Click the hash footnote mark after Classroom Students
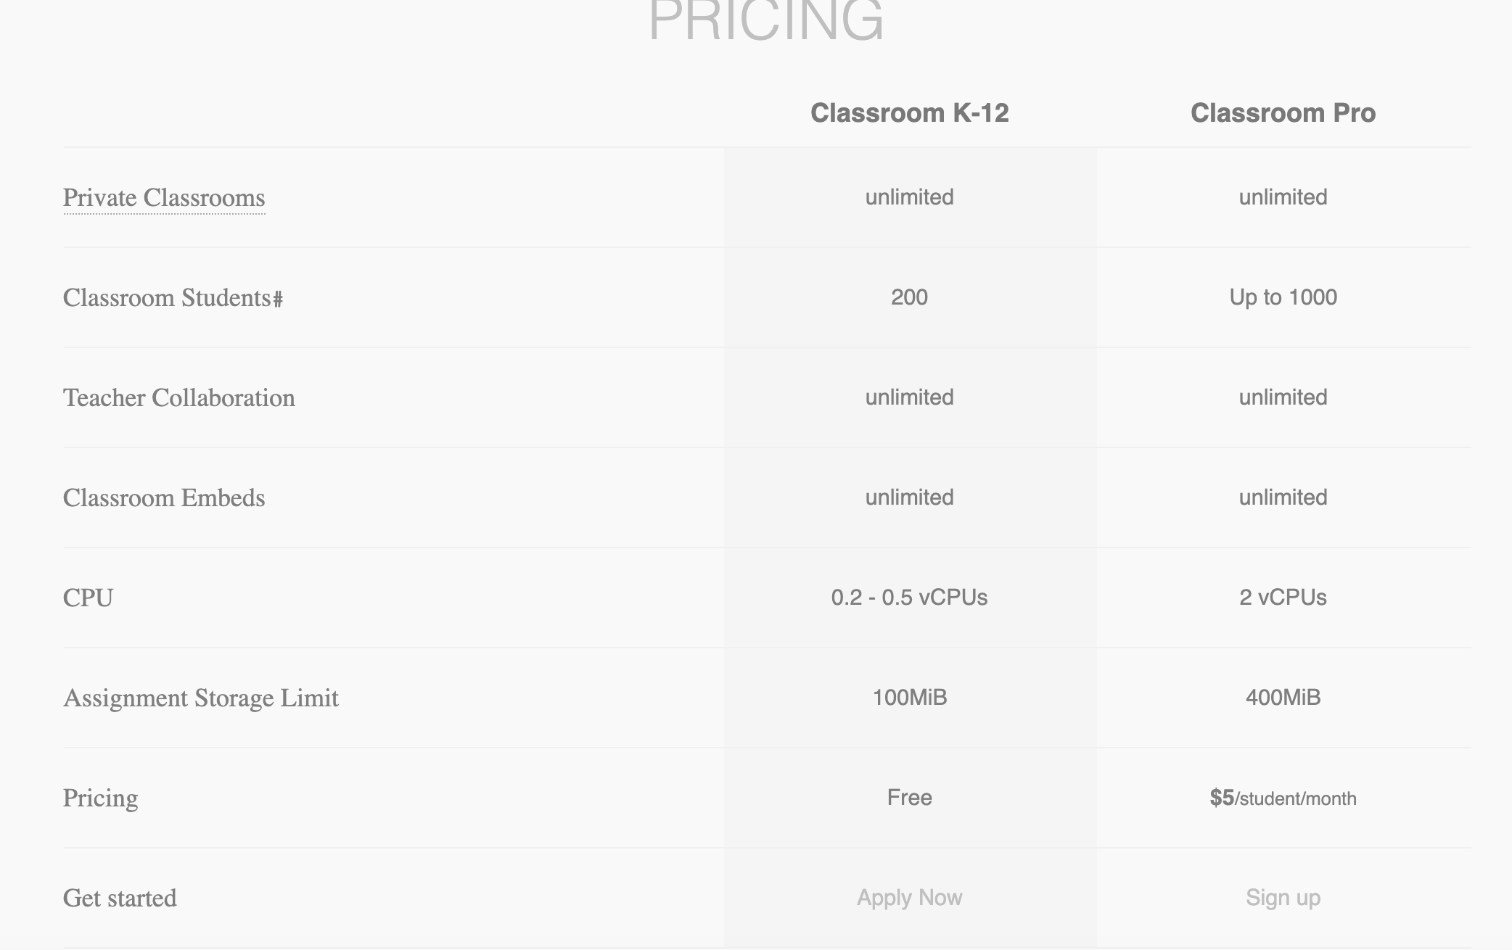The image size is (1512, 950). (x=277, y=299)
